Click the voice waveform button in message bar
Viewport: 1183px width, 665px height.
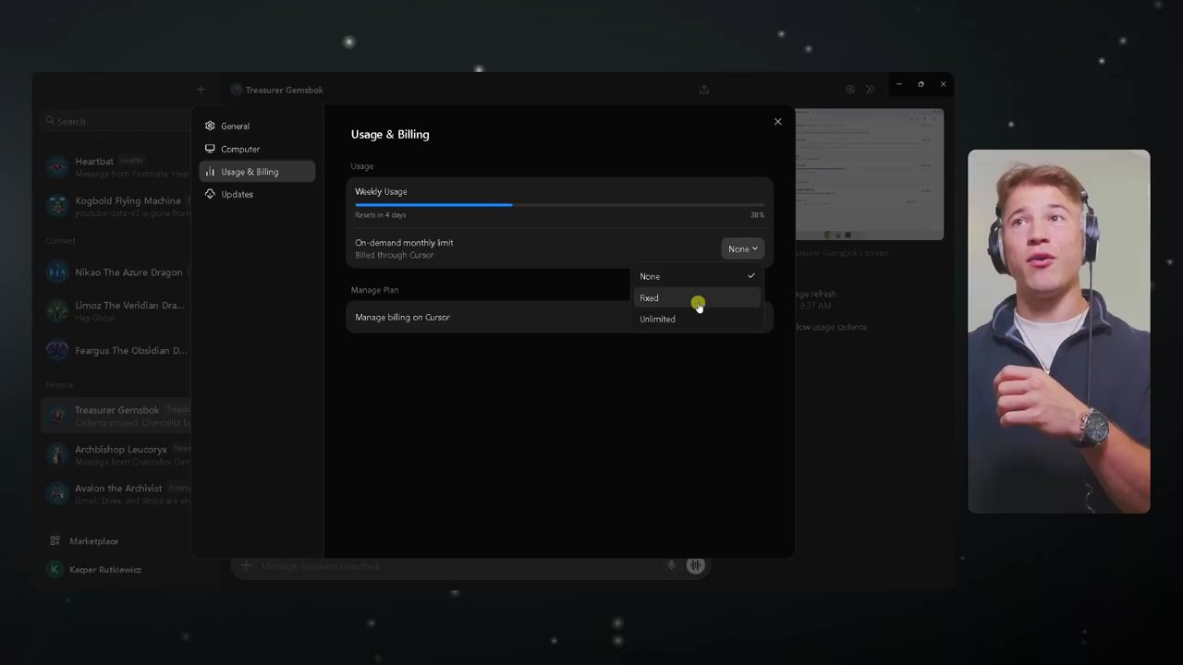pos(695,566)
